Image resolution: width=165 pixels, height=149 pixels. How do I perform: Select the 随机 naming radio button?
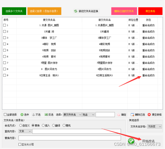pyautogui.click(x=64, y=125)
